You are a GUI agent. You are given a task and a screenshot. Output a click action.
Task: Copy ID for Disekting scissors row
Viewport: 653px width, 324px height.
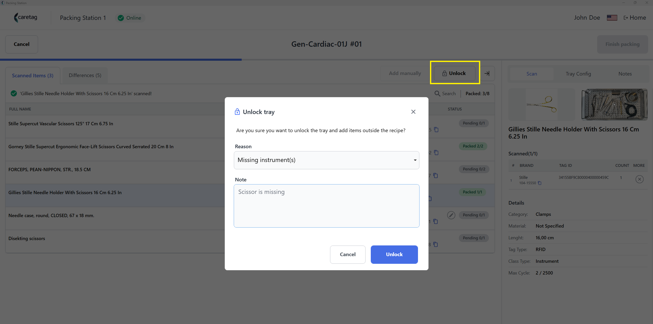click(436, 244)
